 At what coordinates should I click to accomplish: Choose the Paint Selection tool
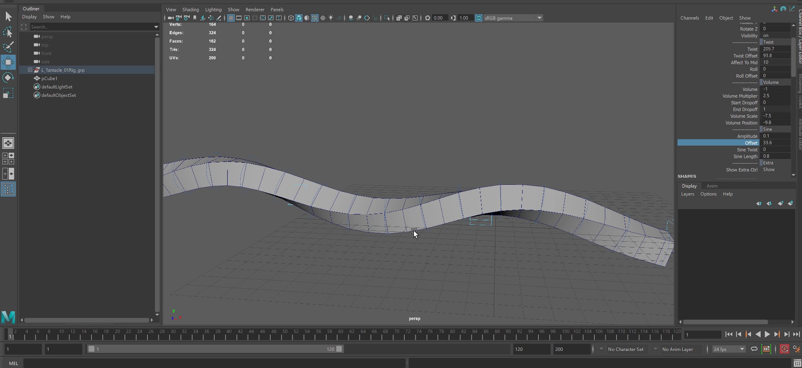click(x=8, y=47)
